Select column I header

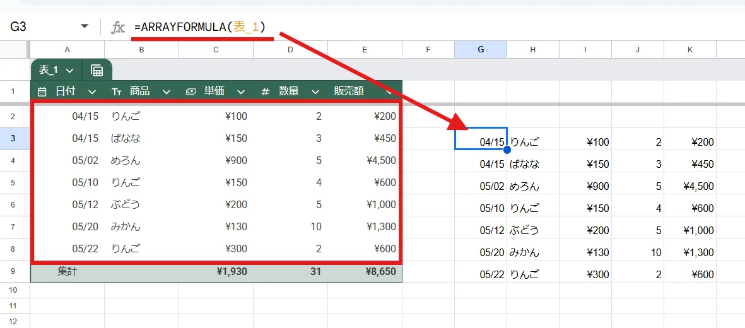tap(585, 49)
